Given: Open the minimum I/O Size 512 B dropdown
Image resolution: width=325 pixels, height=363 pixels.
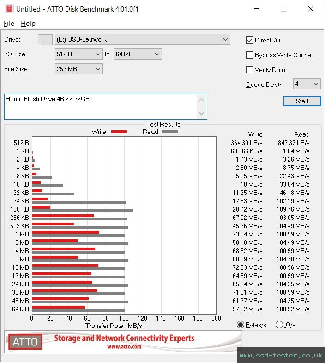Looking at the screenshot, I should tap(78, 54).
